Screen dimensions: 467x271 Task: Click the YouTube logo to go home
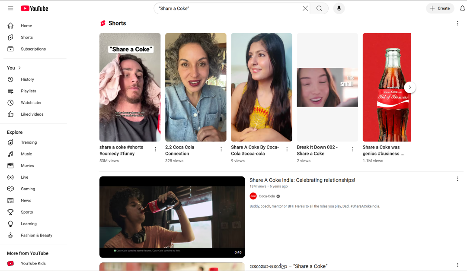point(34,8)
